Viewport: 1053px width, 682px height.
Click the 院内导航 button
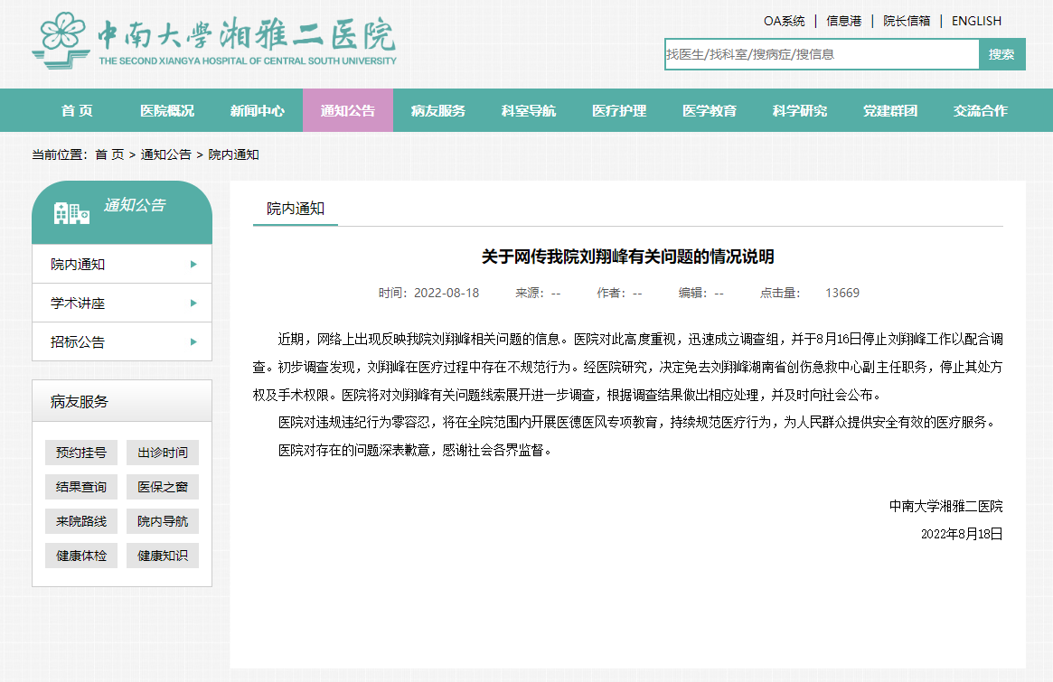[x=163, y=521]
